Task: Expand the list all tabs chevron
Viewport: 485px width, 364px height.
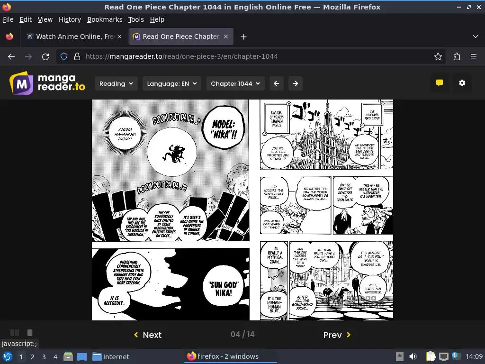Action: click(476, 36)
